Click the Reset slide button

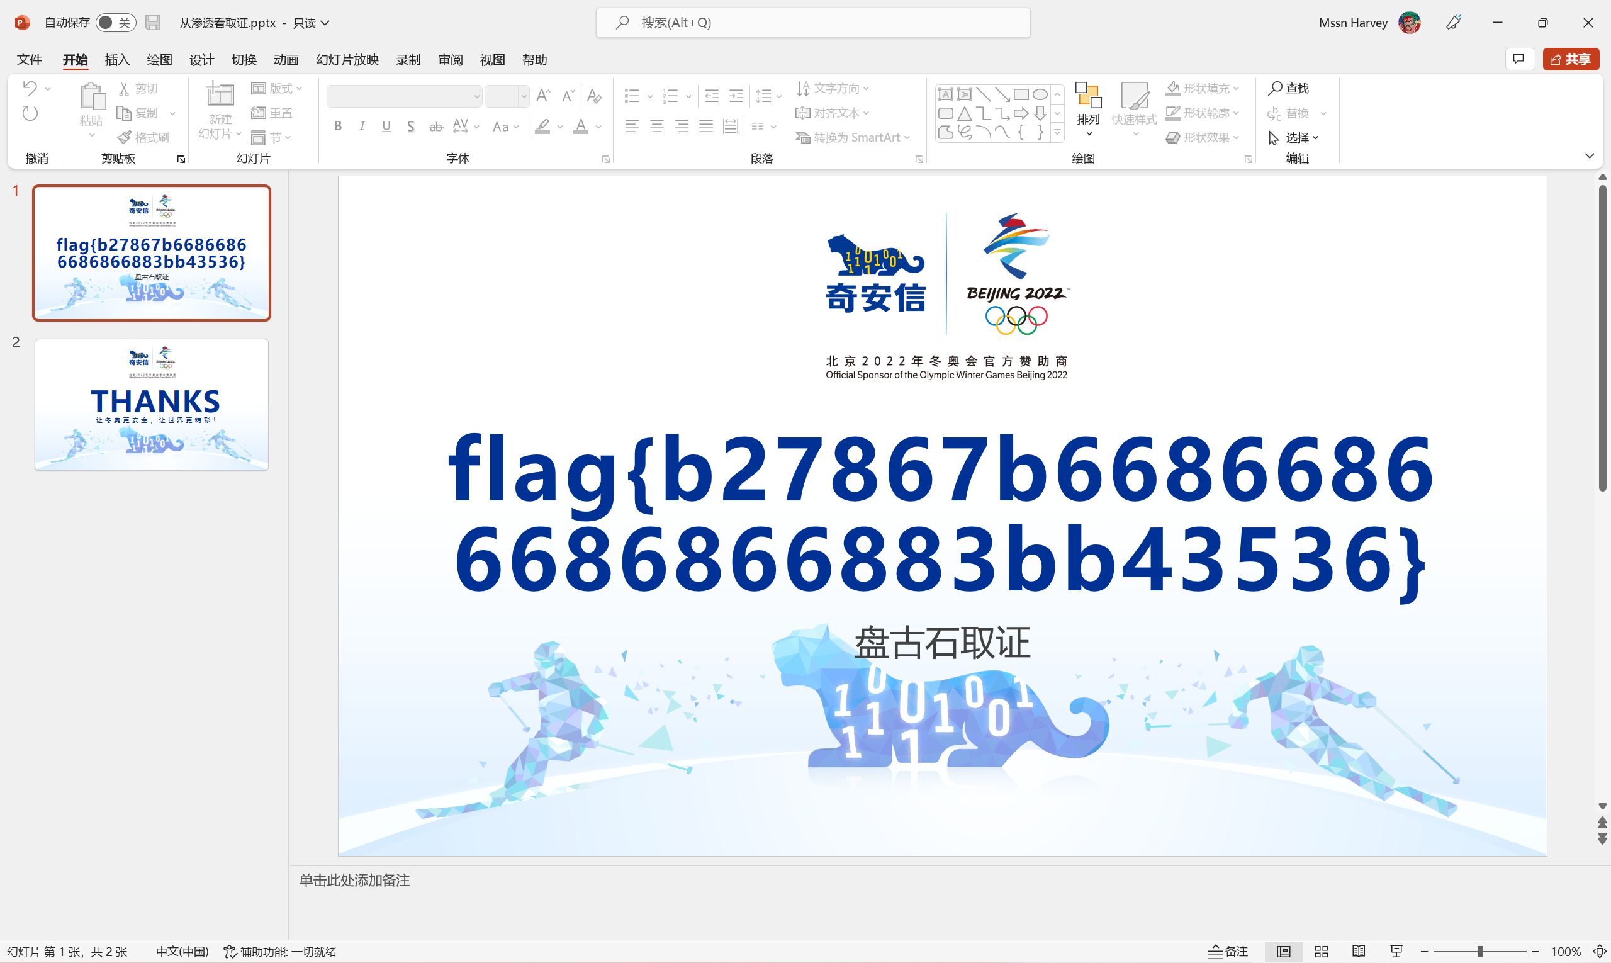pyautogui.click(x=272, y=113)
